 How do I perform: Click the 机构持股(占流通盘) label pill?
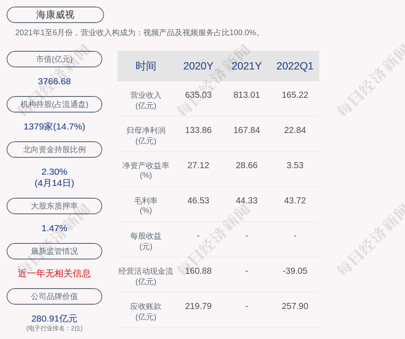(x=54, y=104)
